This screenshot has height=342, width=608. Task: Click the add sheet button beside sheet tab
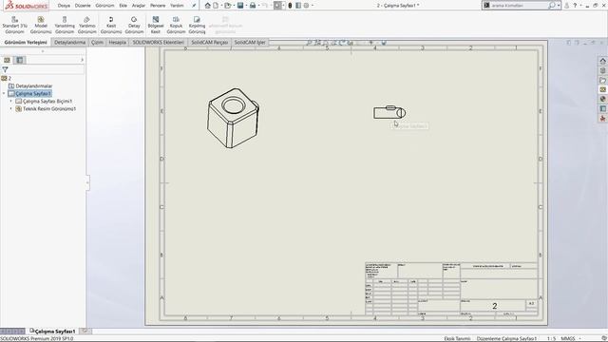pos(85,331)
